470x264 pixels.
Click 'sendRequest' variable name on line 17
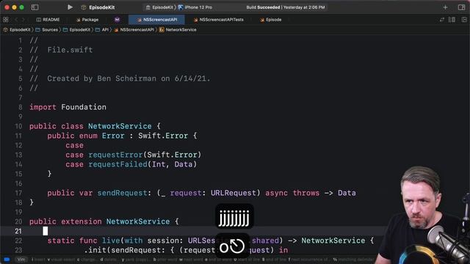coord(123,193)
